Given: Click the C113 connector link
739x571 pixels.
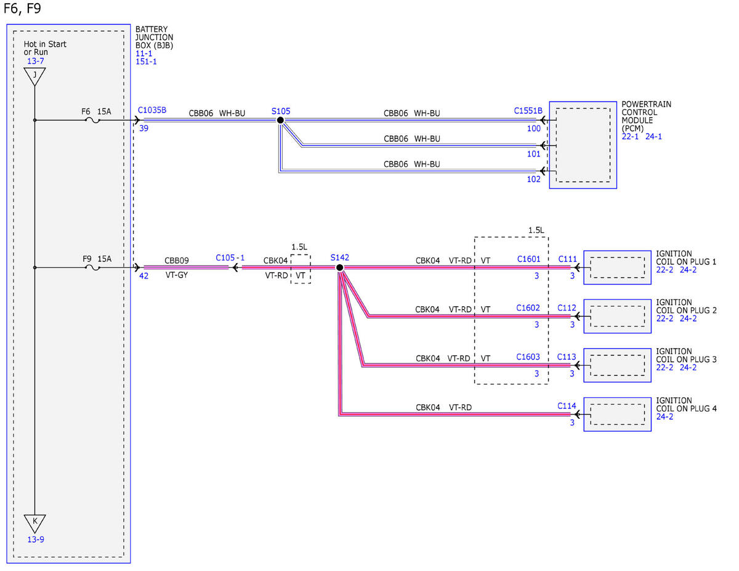Looking at the screenshot, I should [x=567, y=357].
